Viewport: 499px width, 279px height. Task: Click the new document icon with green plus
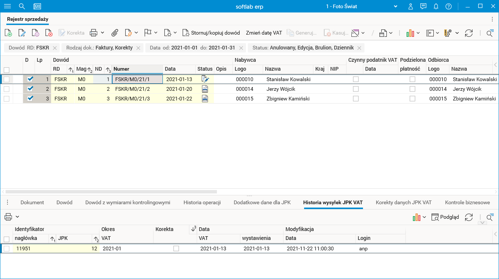[8, 33]
